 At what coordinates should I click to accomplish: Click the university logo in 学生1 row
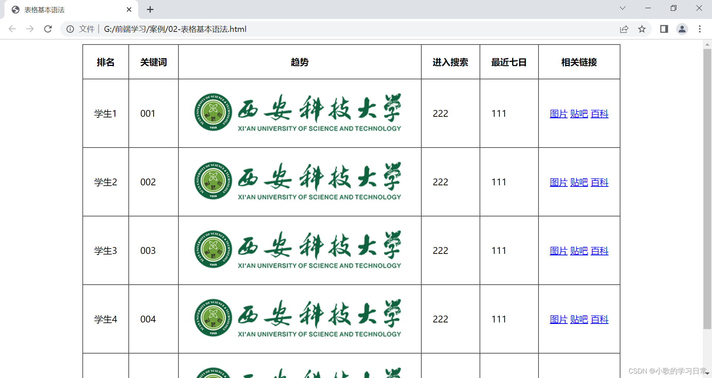tap(298, 112)
